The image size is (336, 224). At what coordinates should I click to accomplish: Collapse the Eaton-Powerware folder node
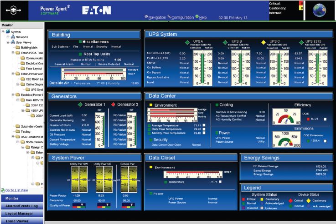[x=13, y=74]
